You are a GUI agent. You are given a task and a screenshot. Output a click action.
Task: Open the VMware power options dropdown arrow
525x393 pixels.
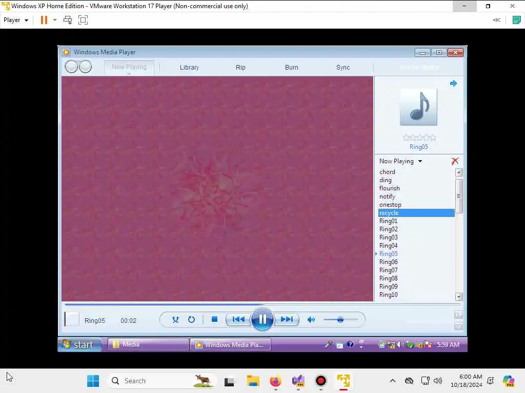[55, 20]
